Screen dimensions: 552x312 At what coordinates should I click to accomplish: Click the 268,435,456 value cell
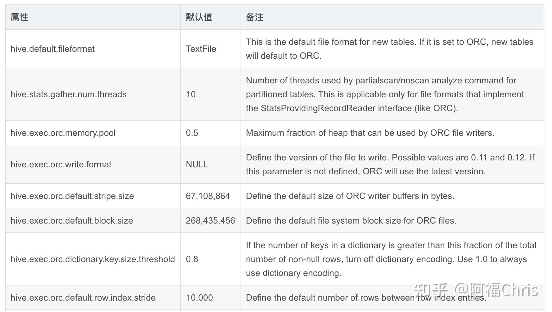point(210,221)
